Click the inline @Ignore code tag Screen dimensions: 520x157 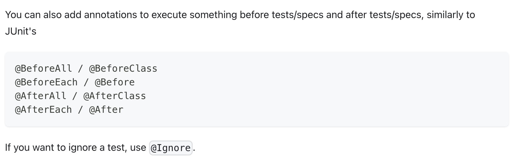(171, 148)
